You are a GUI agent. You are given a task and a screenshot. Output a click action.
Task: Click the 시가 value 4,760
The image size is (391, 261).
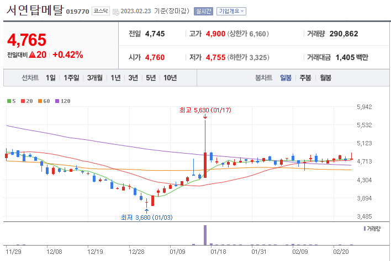[x=155, y=57]
